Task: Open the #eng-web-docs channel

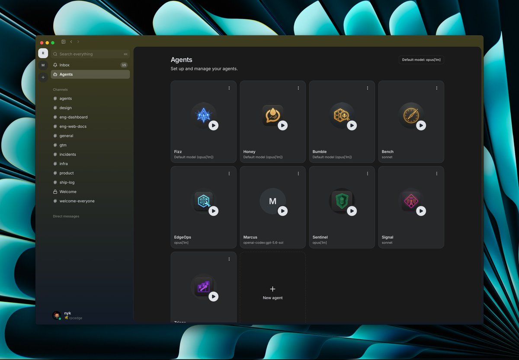Action: tap(90, 126)
